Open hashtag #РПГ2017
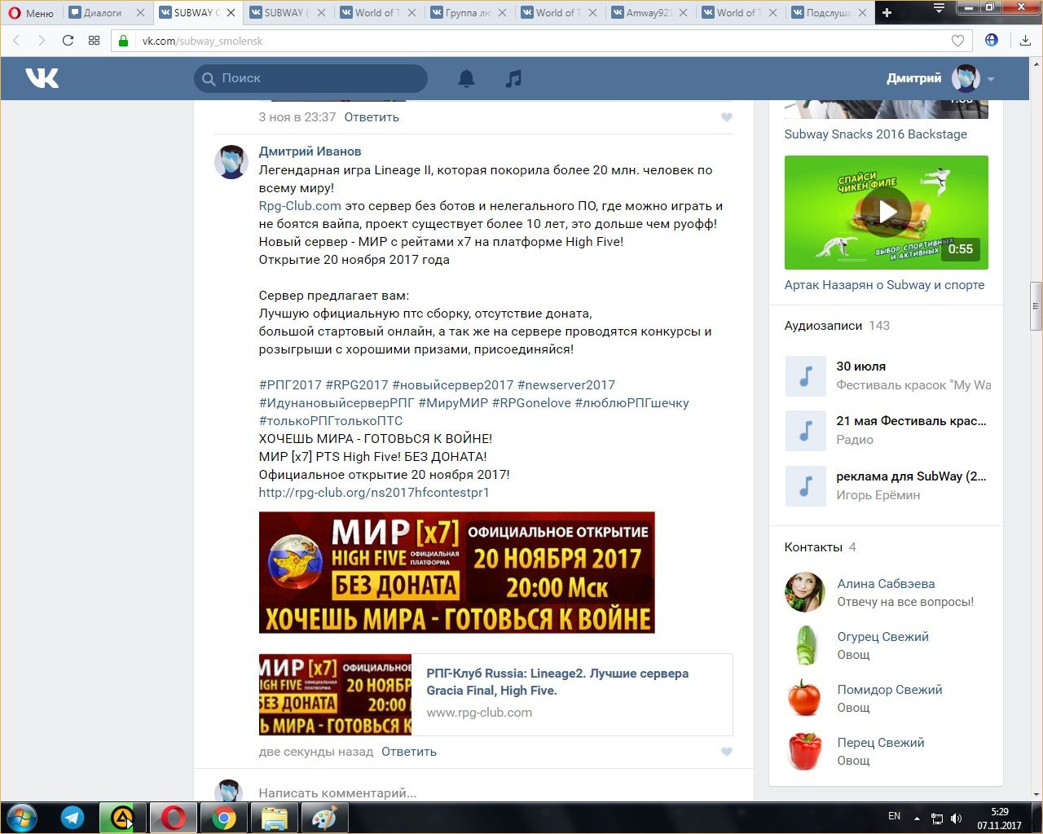Image resolution: width=1043 pixels, height=834 pixels. (x=290, y=385)
